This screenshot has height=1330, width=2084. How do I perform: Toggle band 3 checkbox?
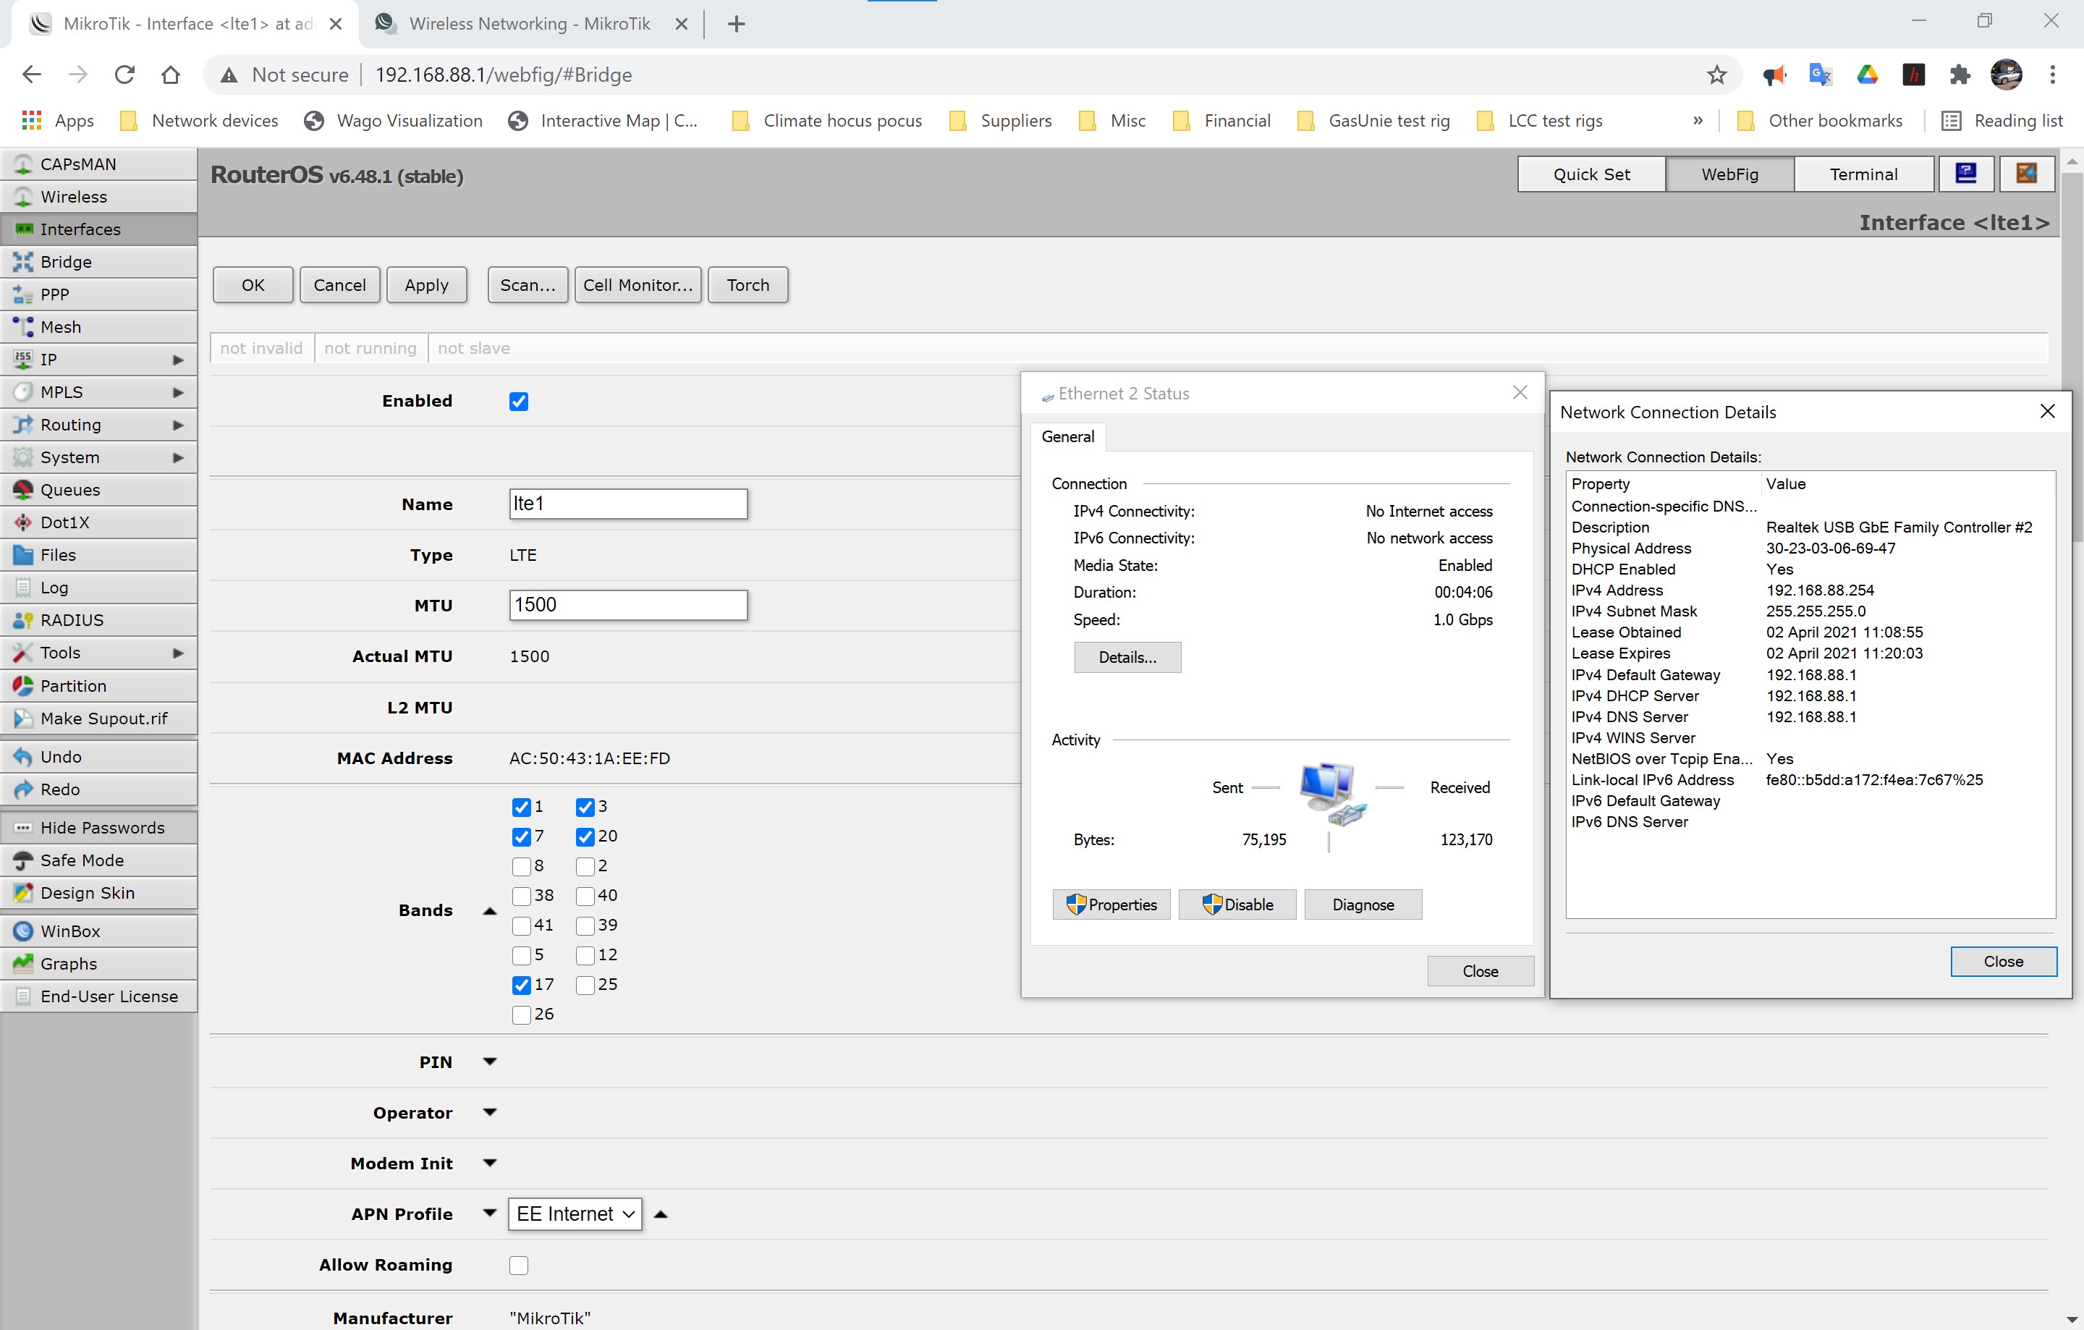585,808
